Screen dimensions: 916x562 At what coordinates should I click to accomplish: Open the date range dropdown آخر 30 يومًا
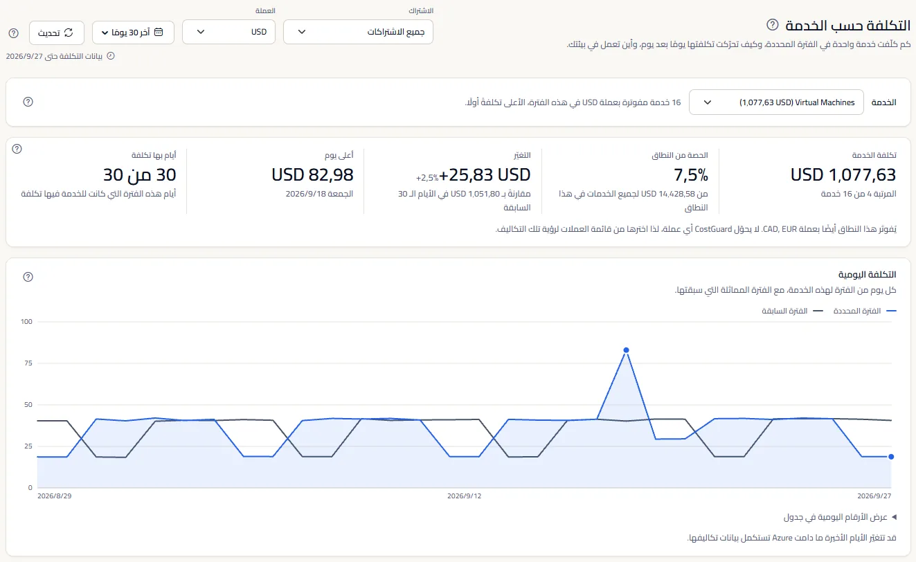[x=133, y=32]
